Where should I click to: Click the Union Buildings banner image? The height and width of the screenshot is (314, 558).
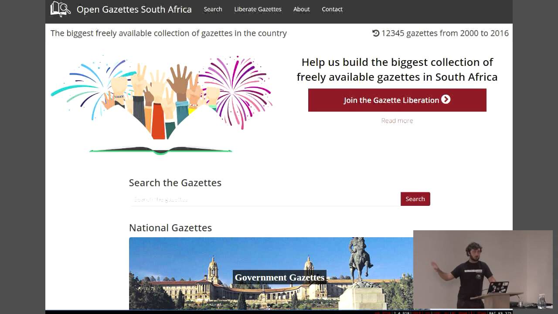coord(271,273)
